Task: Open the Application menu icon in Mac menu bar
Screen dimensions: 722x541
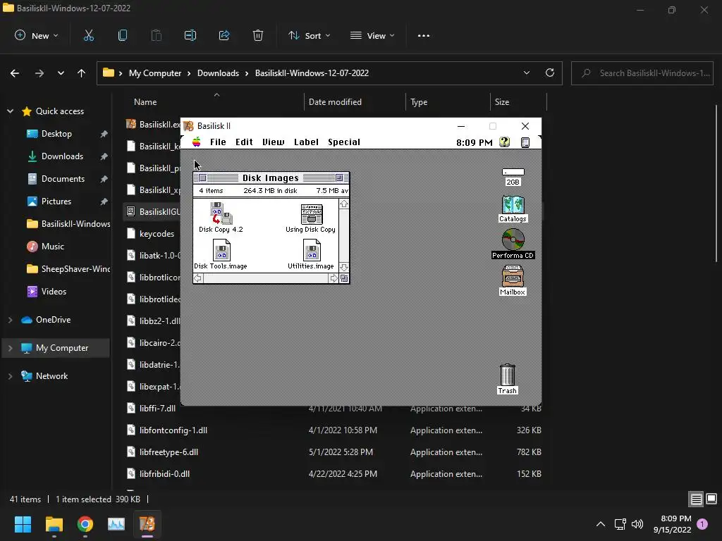Action: pyautogui.click(x=525, y=142)
